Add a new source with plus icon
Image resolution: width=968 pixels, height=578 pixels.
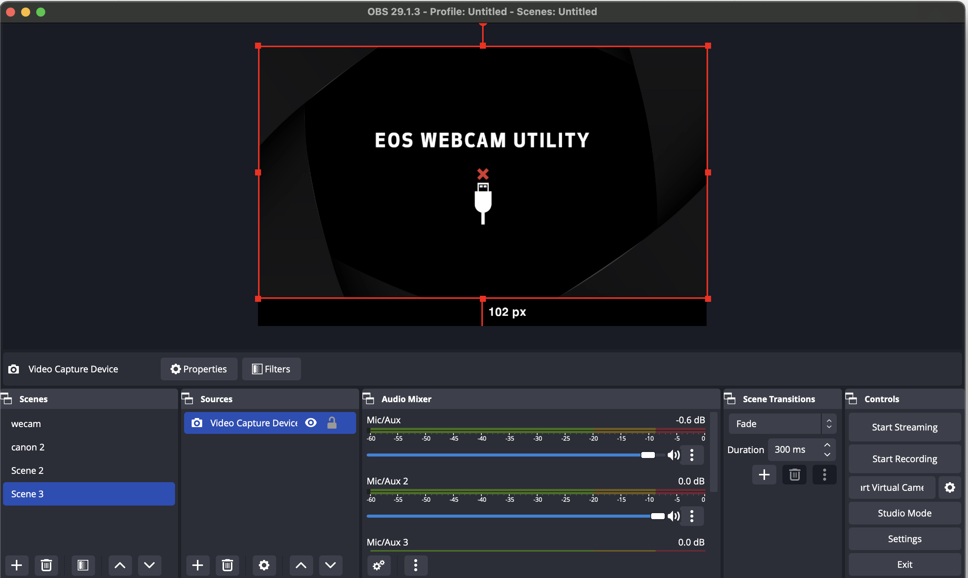[x=197, y=565]
